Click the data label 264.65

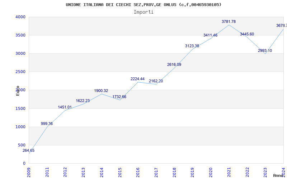[x=28, y=151]
